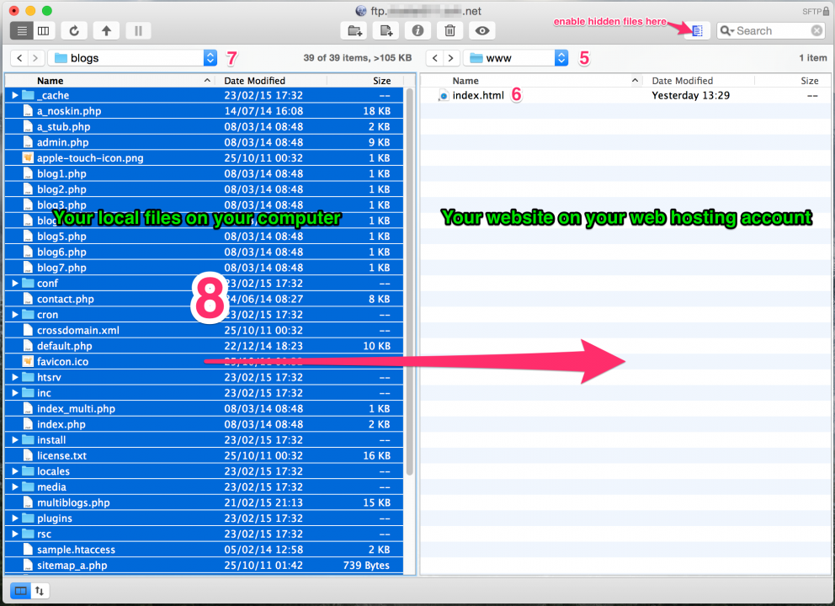Expand the _cache folder

15,95
